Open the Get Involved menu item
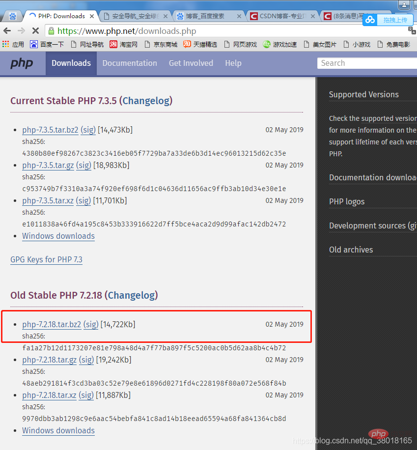This screenshot has width=417, height=450. pyautogui.click(x=191, y=63)
